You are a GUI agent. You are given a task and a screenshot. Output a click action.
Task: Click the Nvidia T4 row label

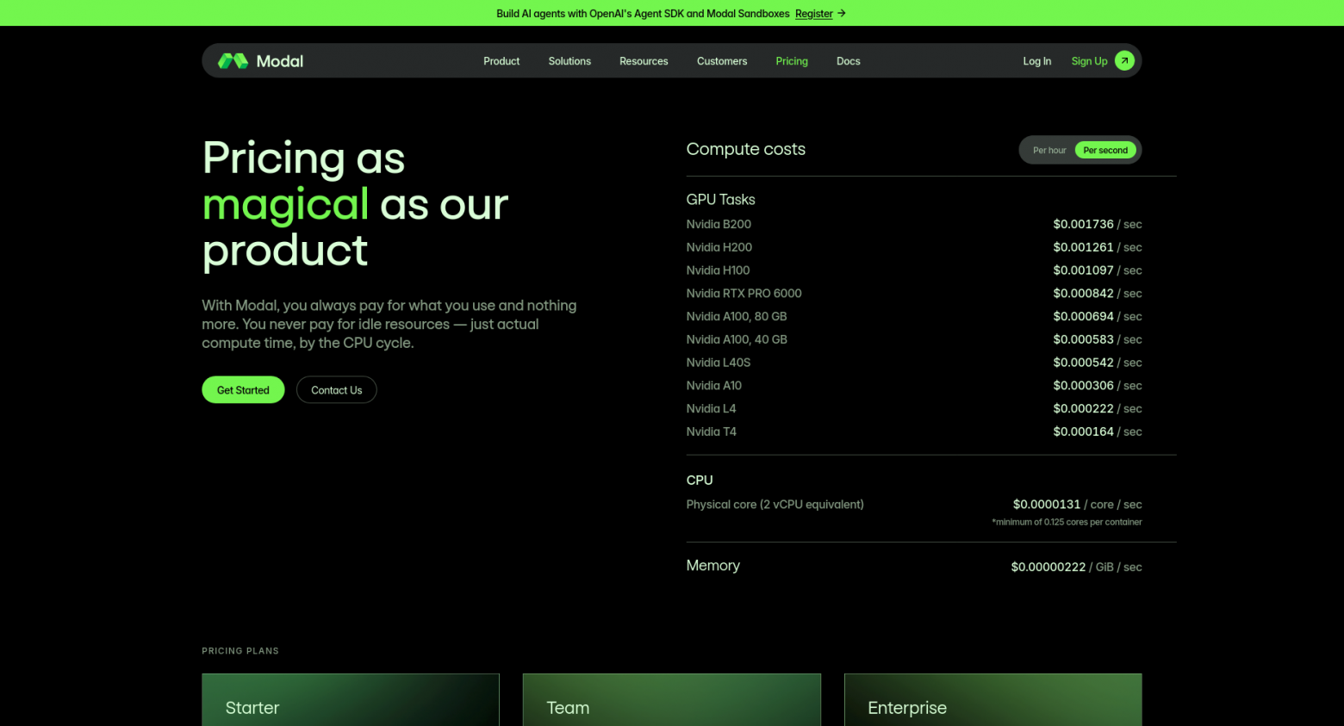coord(712,432)
